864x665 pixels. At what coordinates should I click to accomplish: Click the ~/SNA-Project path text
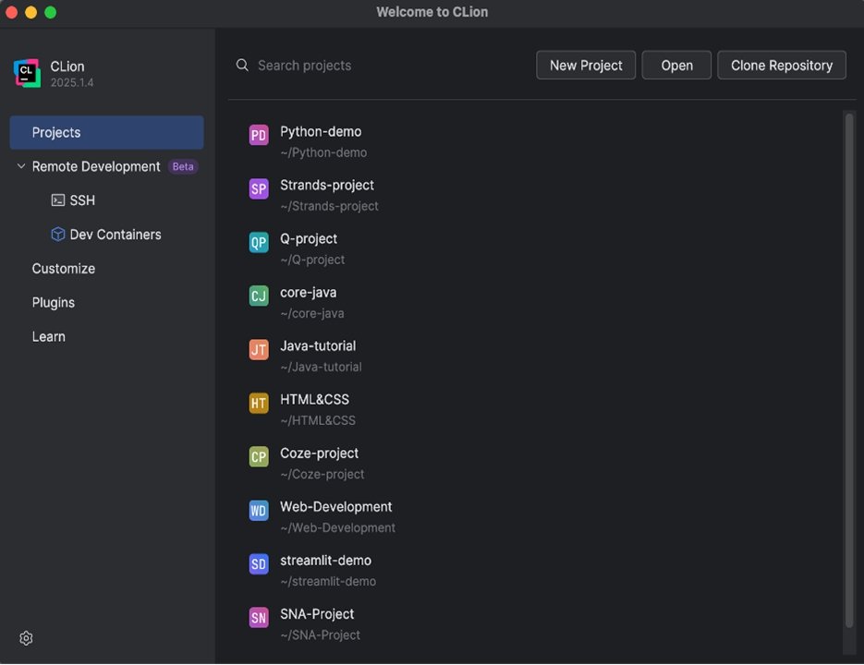click(x=320, y=635)
